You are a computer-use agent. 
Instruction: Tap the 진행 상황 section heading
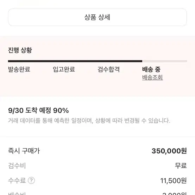point(20,50)
